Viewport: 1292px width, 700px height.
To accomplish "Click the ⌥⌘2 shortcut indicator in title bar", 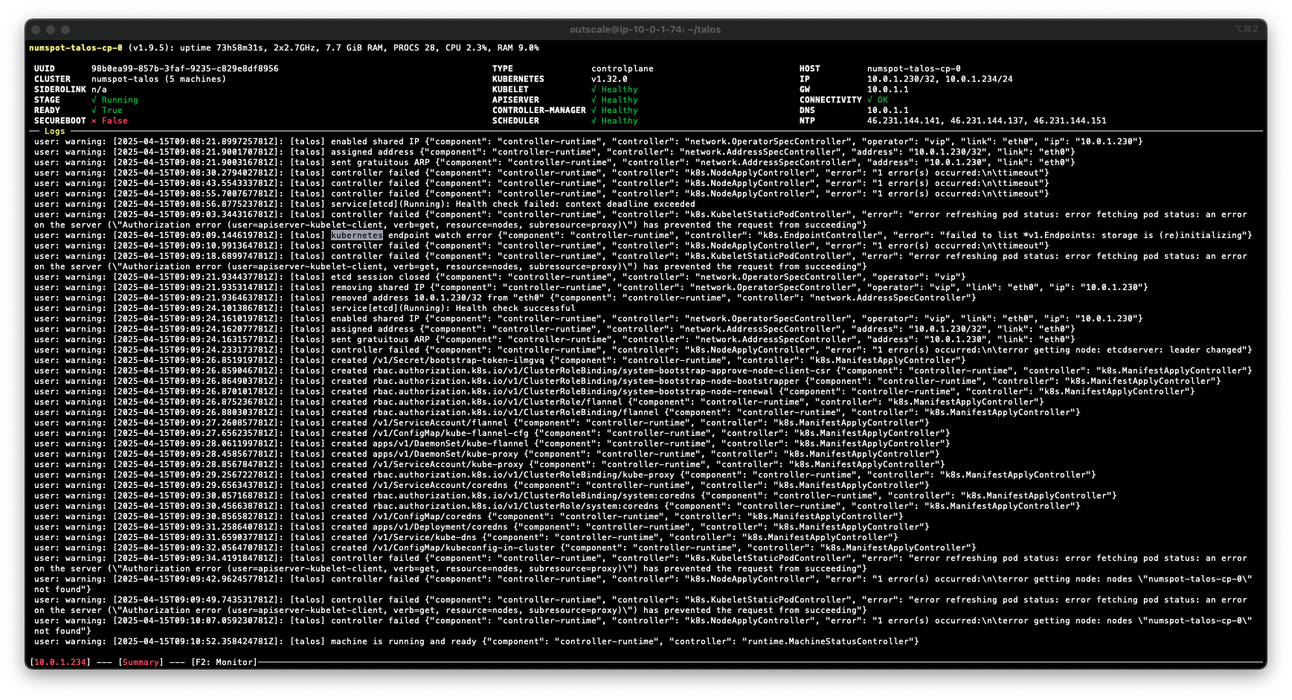I will click(1246, 29).
